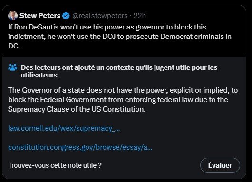Click Stew Peters profile avatar
This screenshot has height=182, width=252.
tap(13, 16)
